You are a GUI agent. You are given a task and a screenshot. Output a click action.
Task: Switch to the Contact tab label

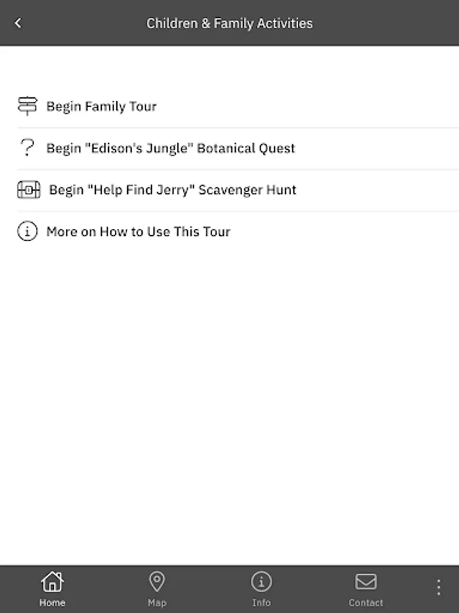(x=366, y=603)
